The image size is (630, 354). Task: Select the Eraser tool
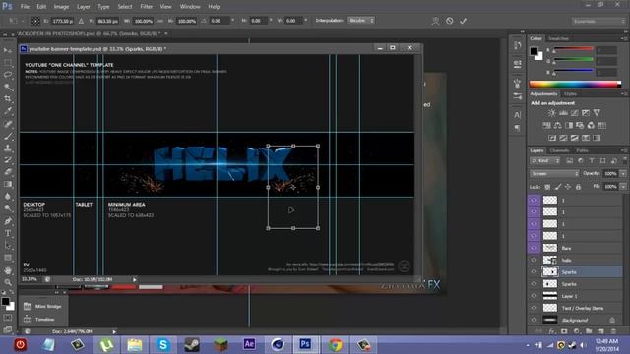(x=7, y=172)
